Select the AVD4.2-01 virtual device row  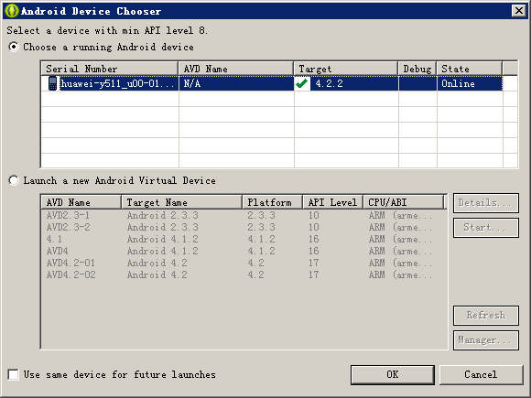click(x=244, y=263)
